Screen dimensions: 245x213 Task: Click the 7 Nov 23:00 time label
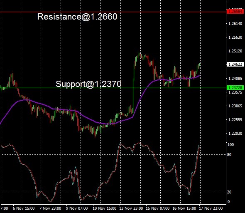click(50, 208)
